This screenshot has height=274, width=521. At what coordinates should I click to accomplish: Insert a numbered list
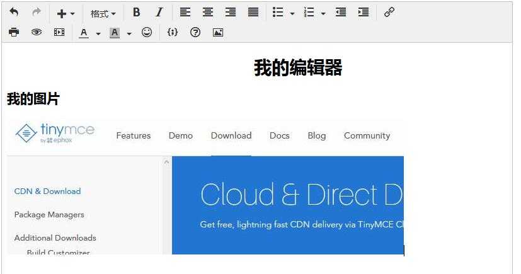coord(309,13)
